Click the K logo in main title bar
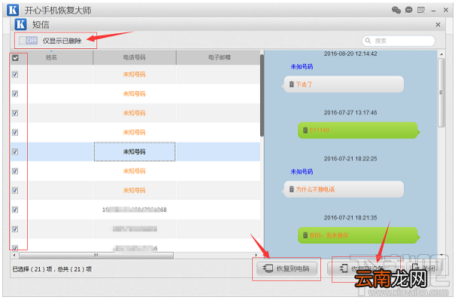455x300 pixels. [x=13, y=10]
